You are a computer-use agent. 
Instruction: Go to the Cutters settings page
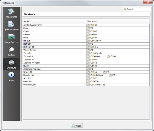pos(11,51)
